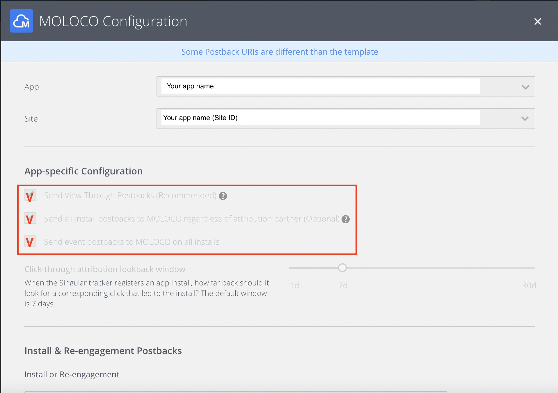The height and width of the screenshot is (393, 558).
Task: Expand the Site dropdown chevron
Action: point(525,119)
